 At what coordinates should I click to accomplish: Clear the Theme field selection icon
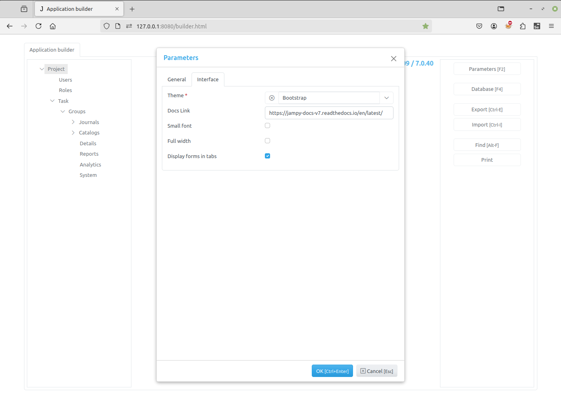[x=272, y=98]
